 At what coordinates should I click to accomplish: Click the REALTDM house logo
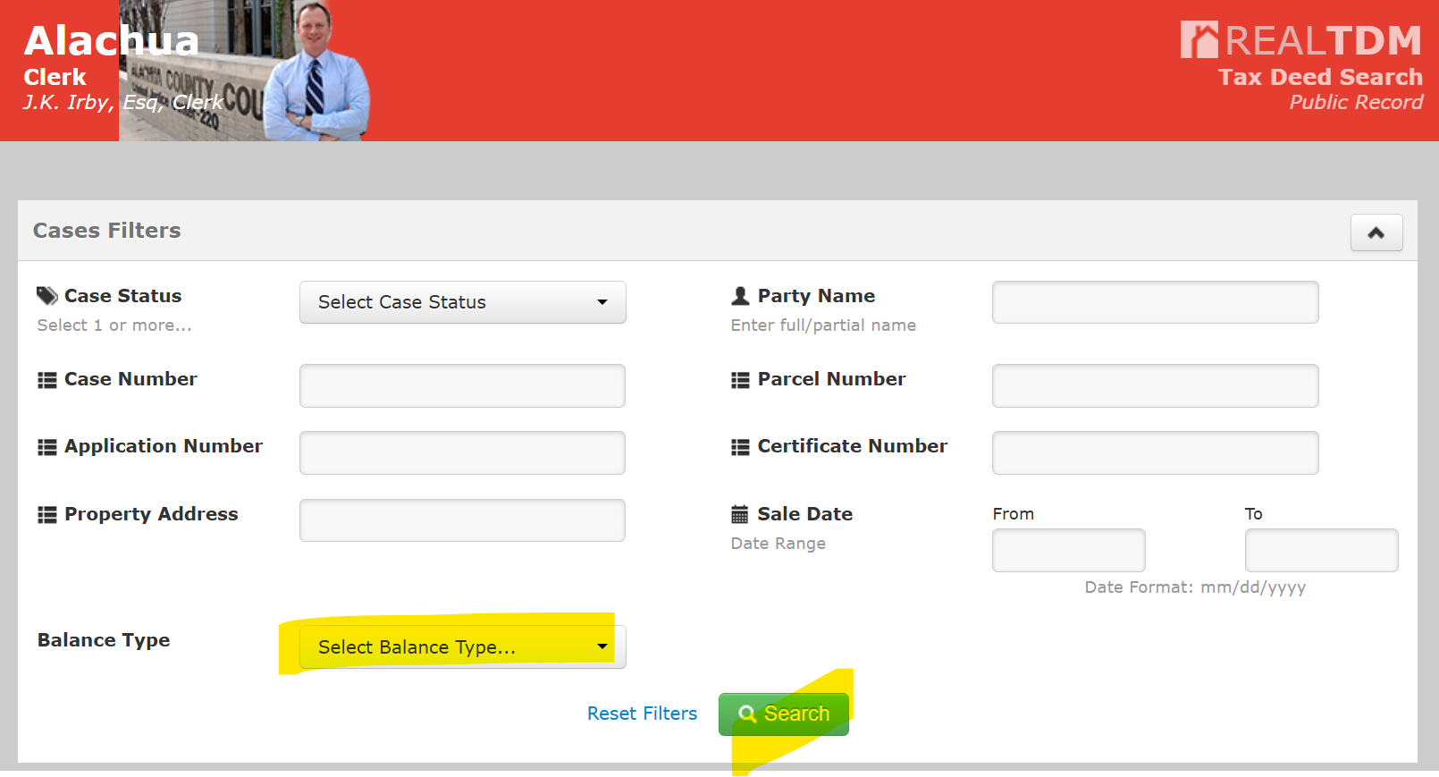1199,40
